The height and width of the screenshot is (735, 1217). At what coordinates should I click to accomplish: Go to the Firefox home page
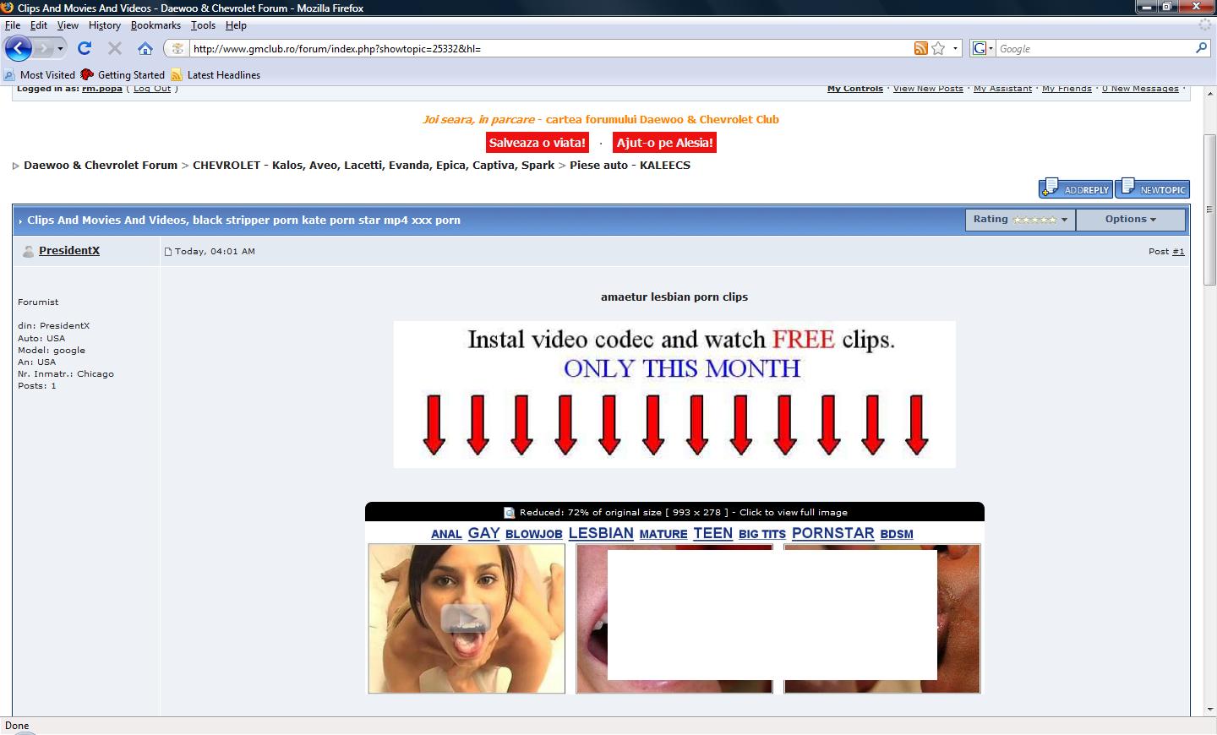click(145, 48)
